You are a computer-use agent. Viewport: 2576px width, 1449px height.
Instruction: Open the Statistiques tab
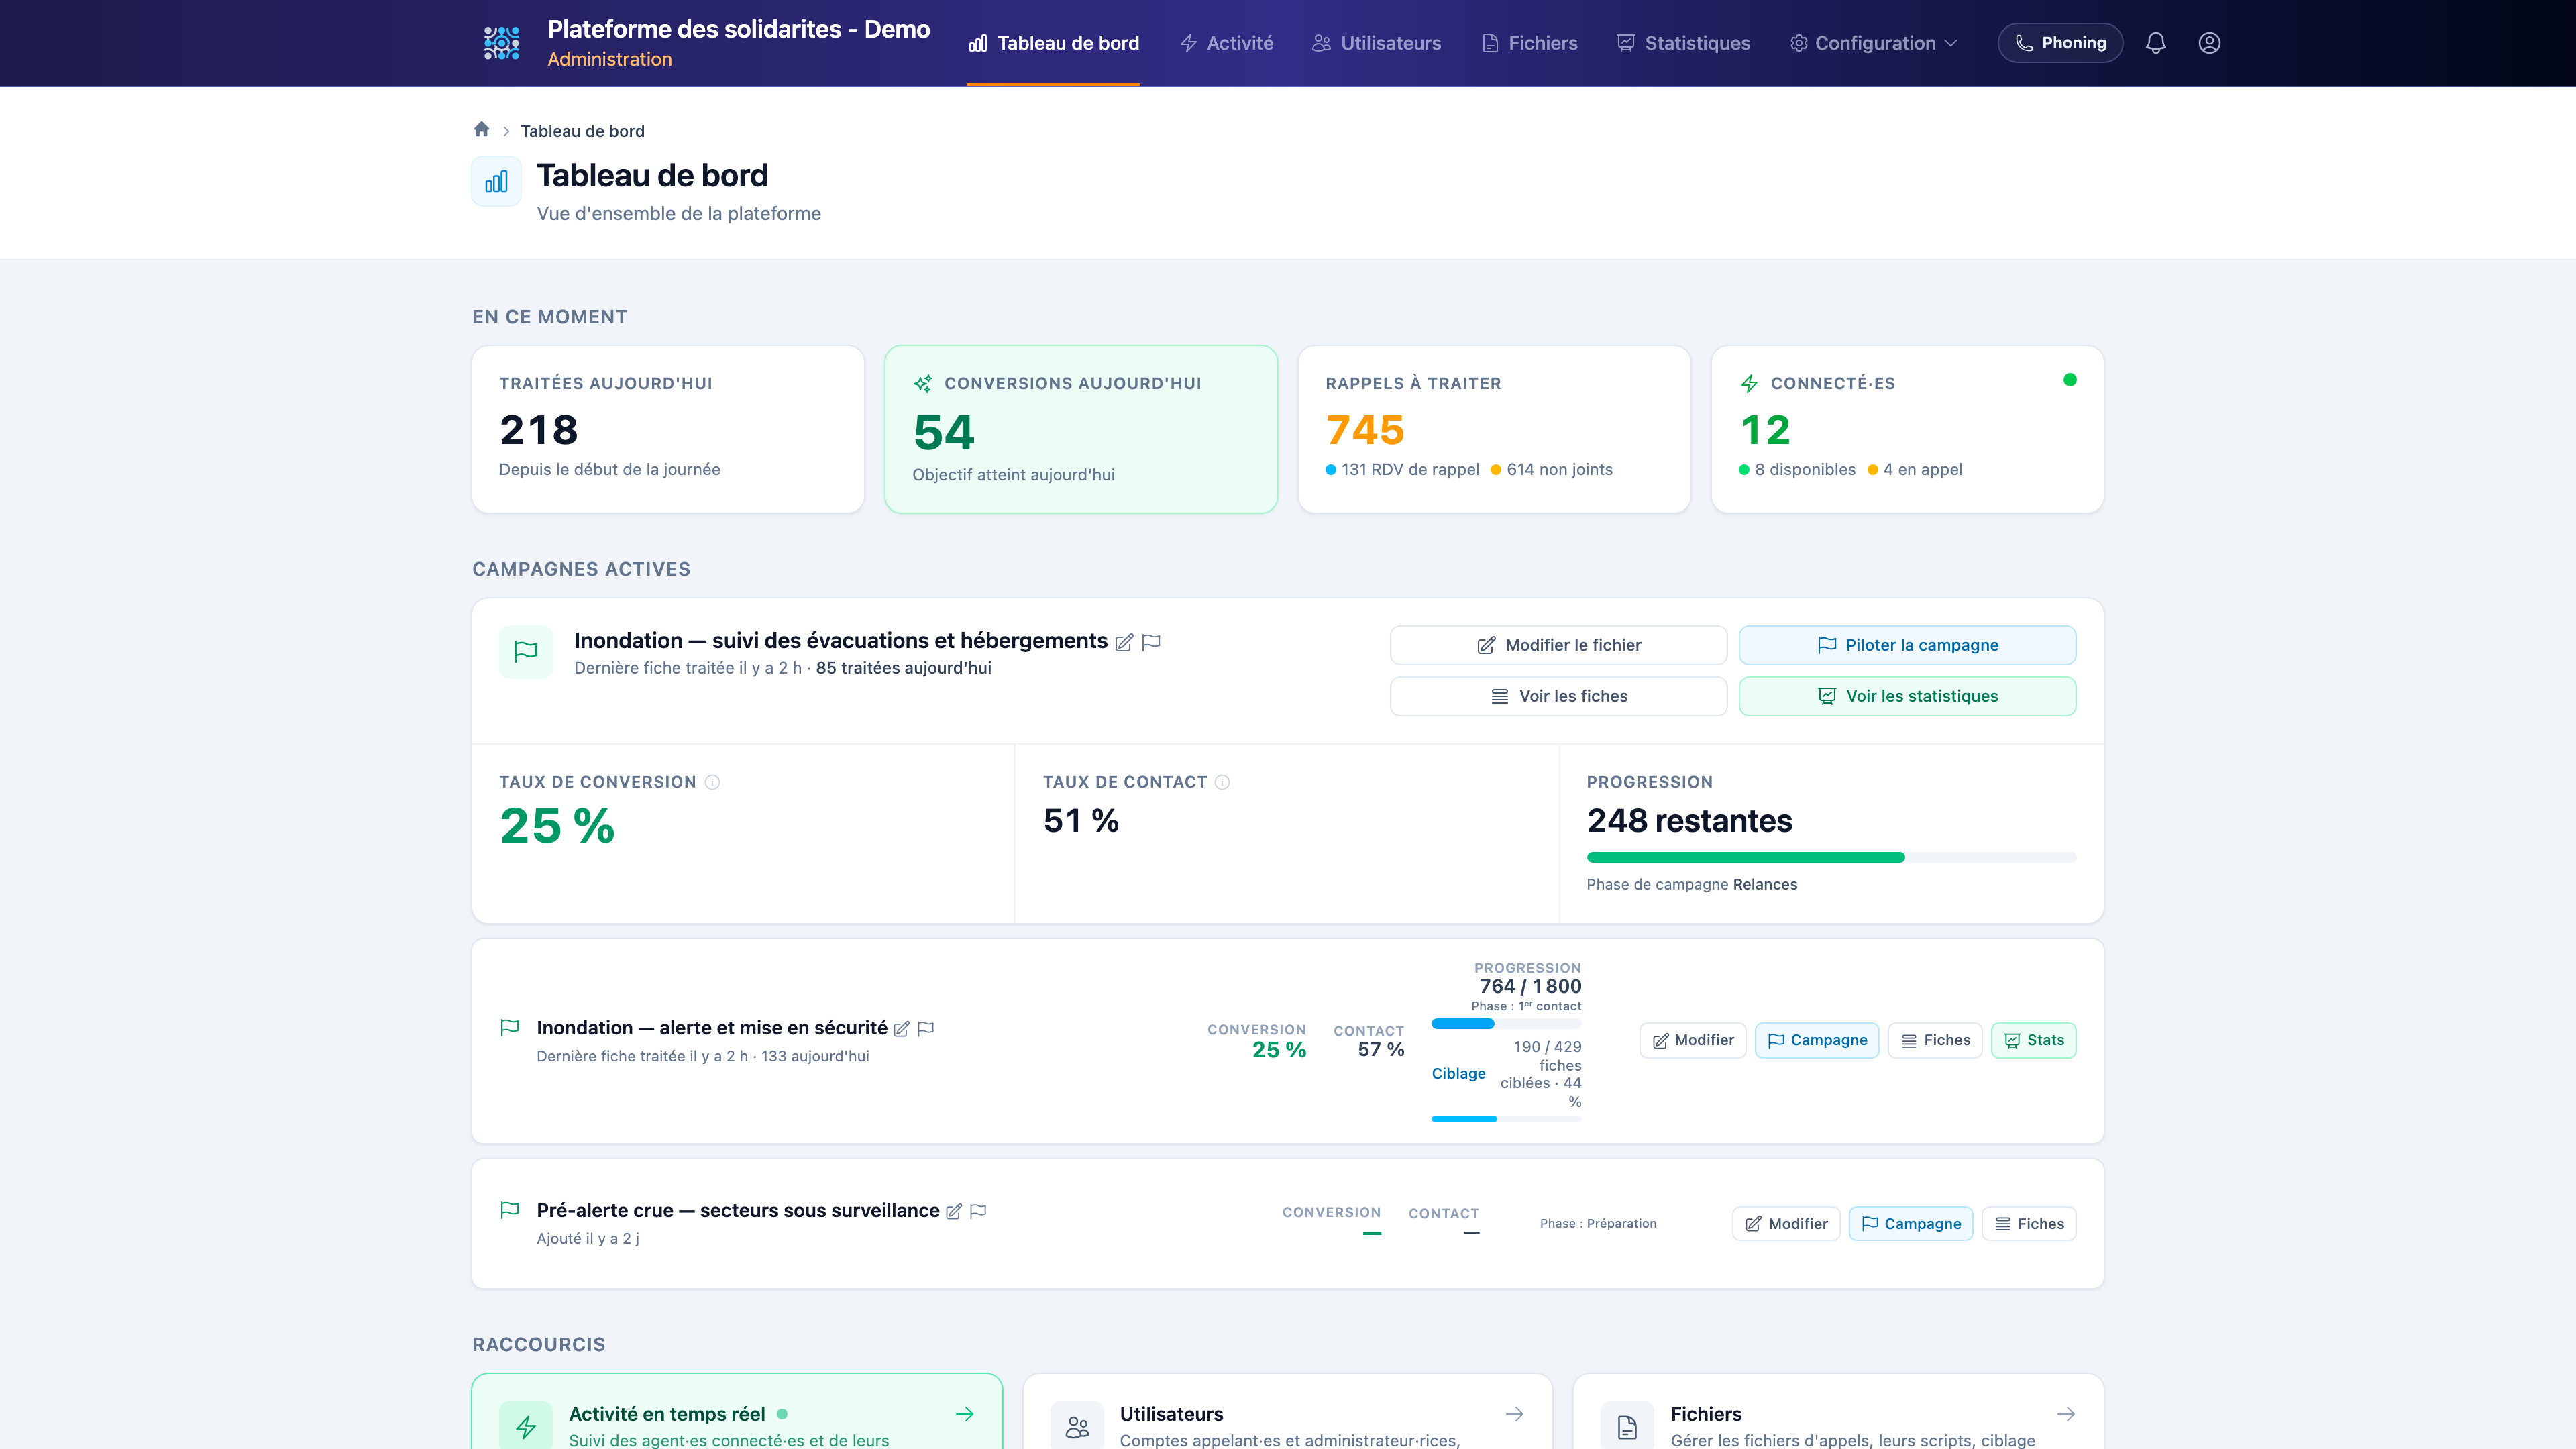click(x=1683, y=43)
